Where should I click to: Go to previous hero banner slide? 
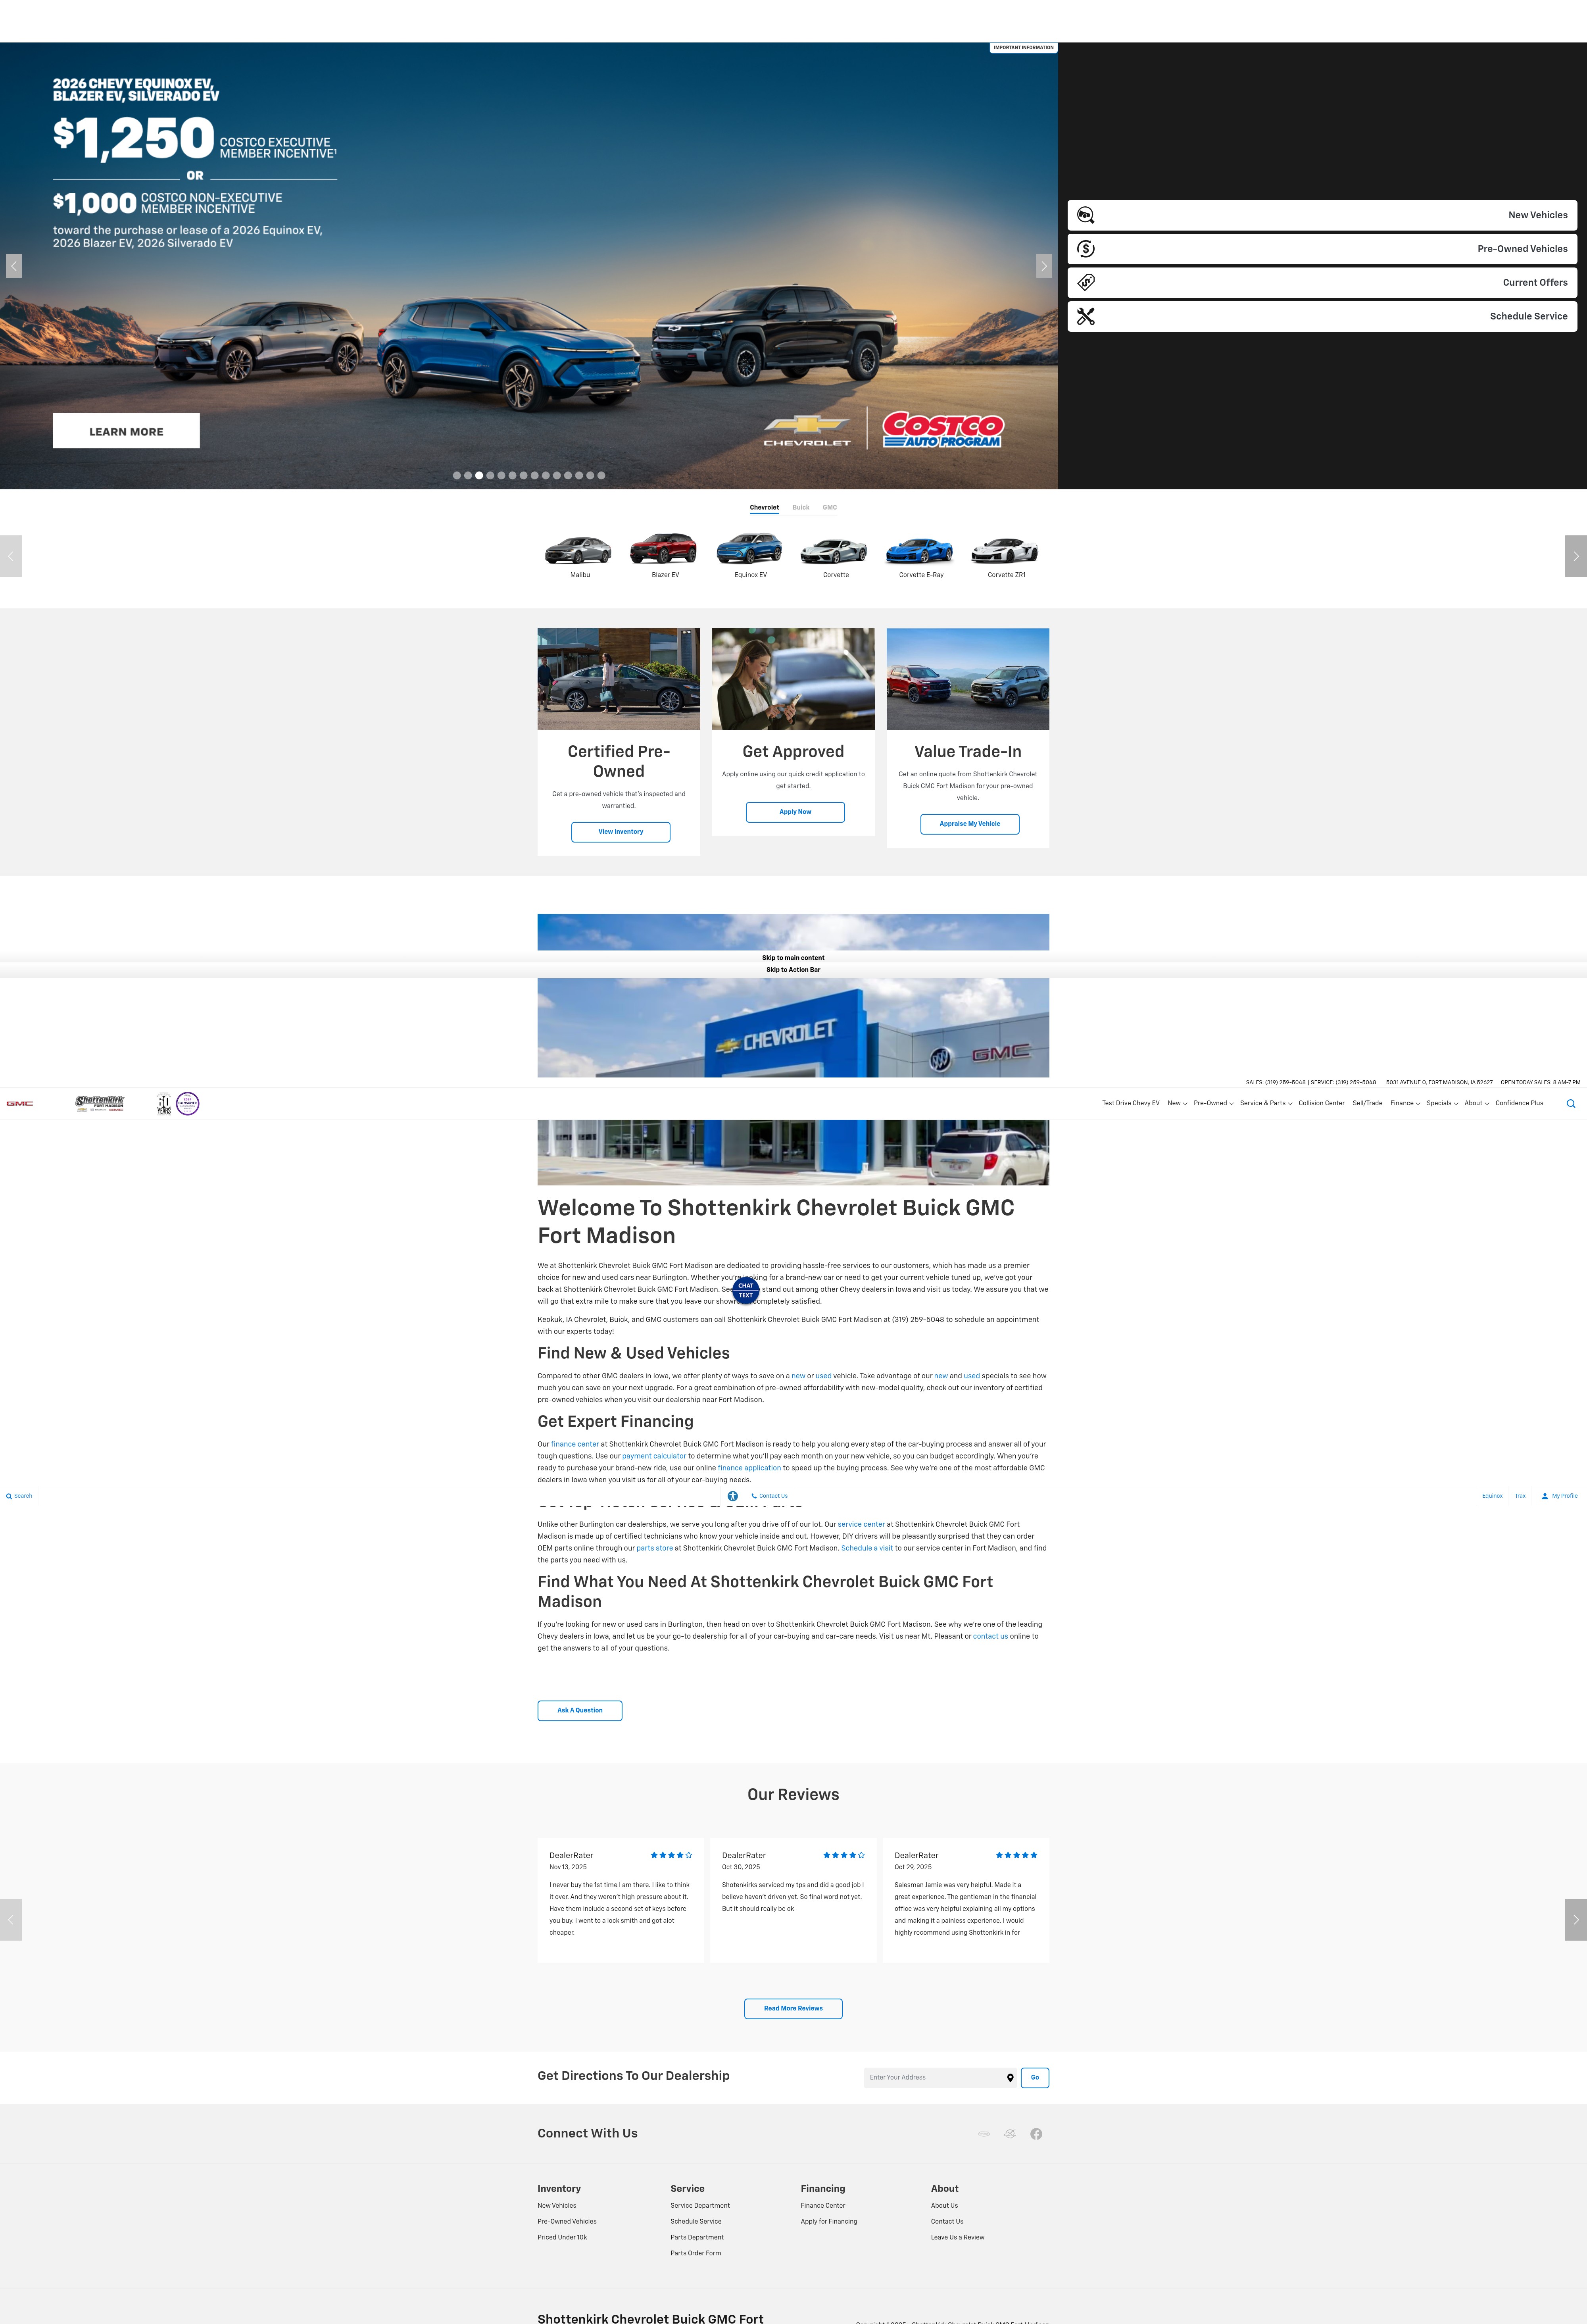(14, 266)
